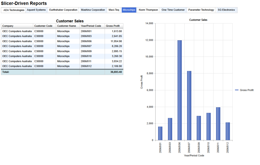Click the Customer Sales table title

point(70,21)
